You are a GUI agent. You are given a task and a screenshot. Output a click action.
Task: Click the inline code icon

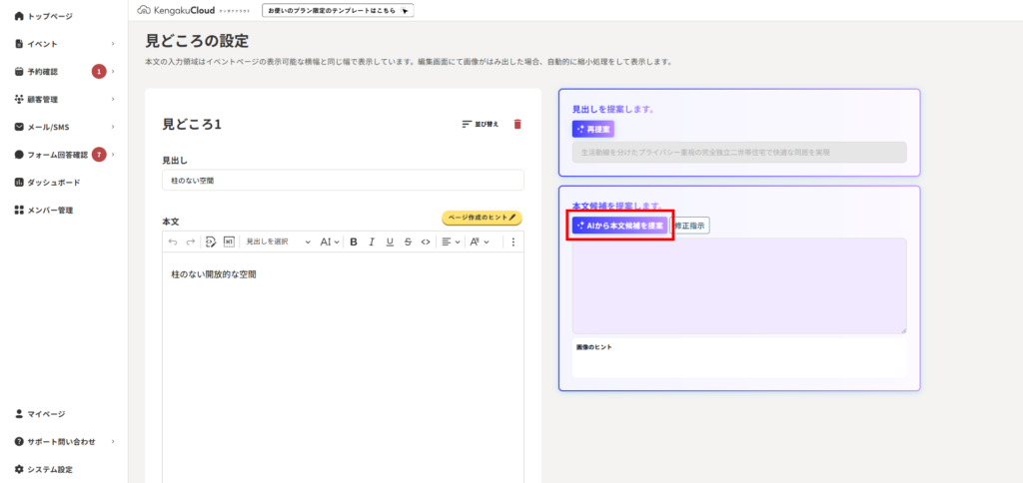click(425, 241)
